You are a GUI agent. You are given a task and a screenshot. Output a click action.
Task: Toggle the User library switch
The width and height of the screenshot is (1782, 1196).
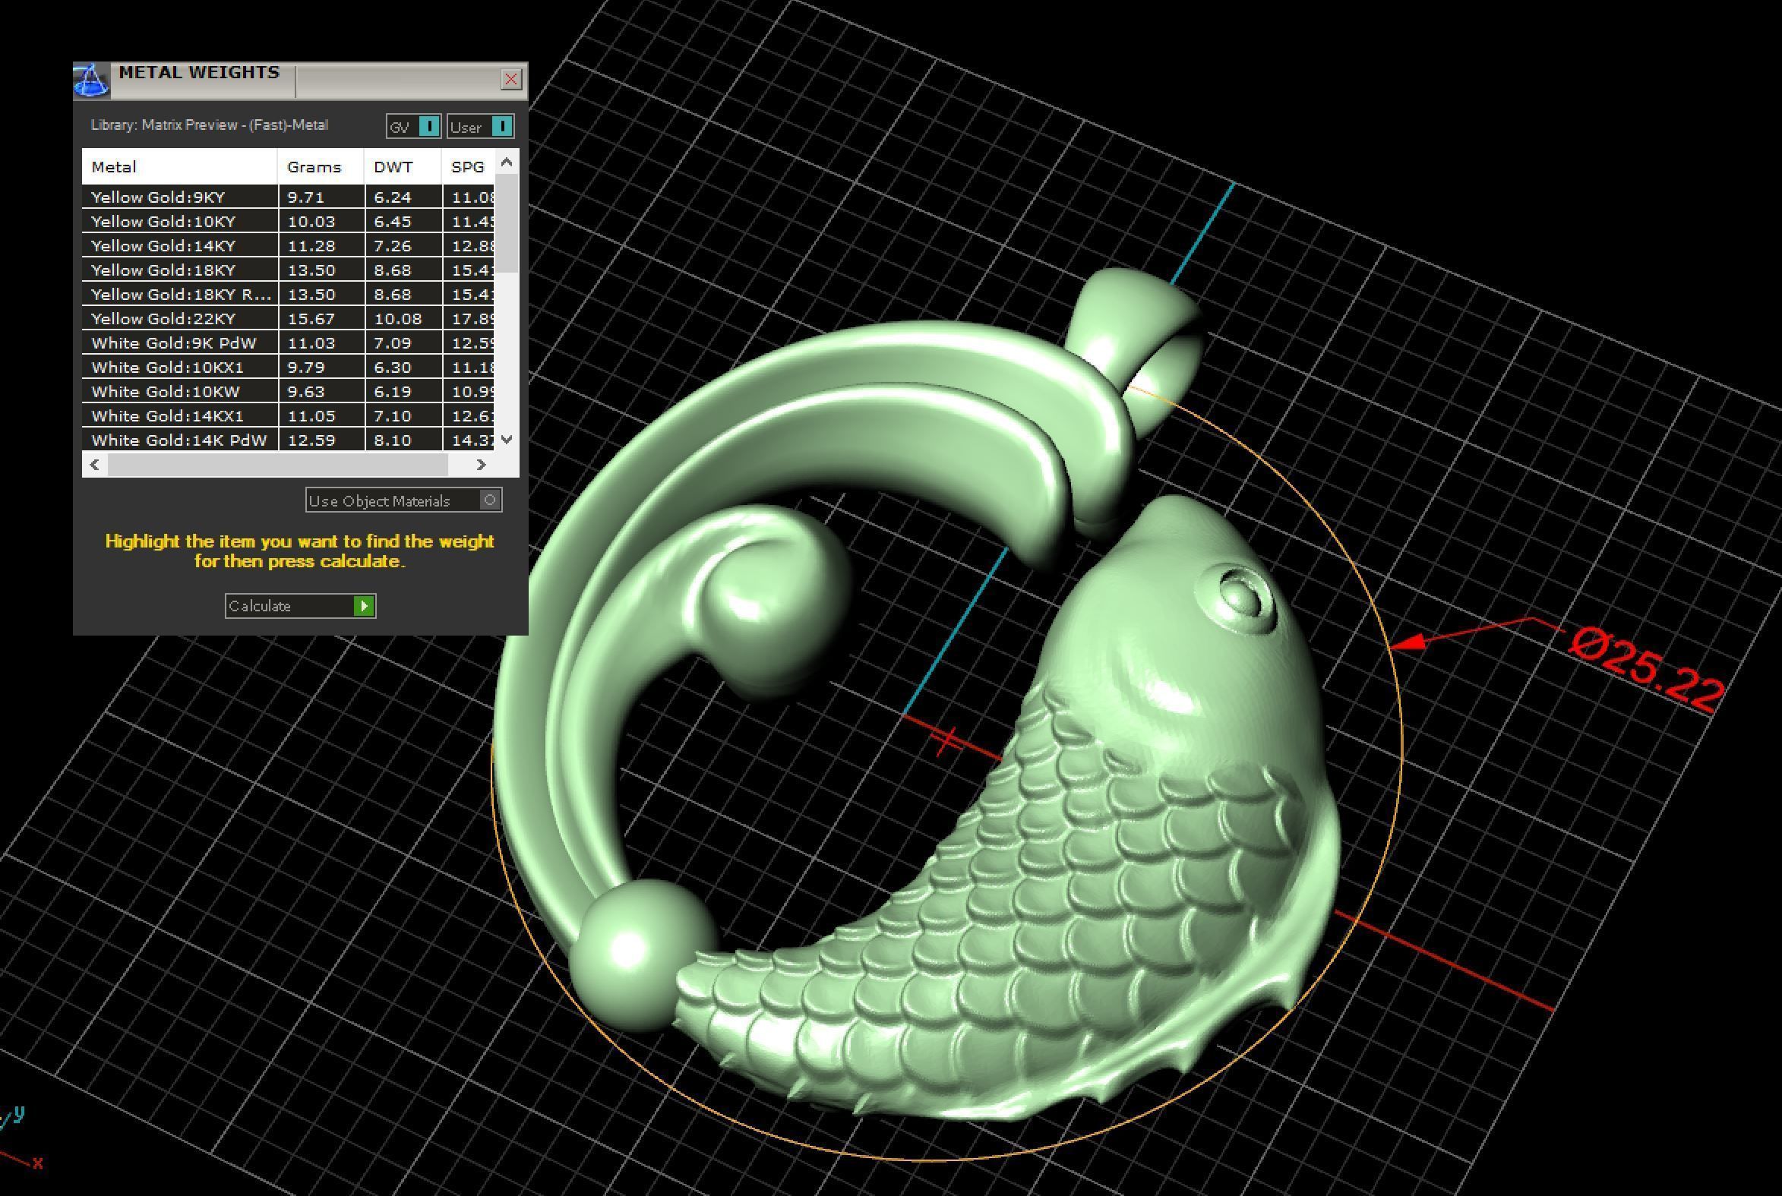coord(501,127)
